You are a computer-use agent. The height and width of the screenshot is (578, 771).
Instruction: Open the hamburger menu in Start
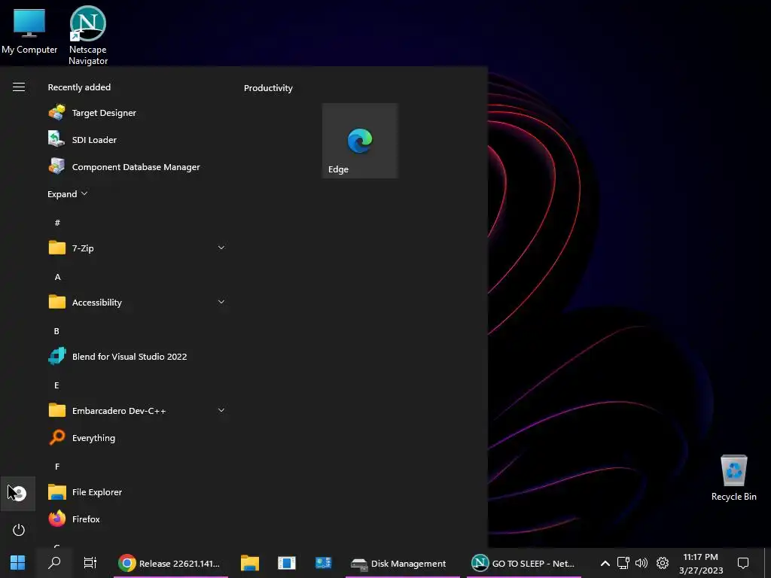19,87
